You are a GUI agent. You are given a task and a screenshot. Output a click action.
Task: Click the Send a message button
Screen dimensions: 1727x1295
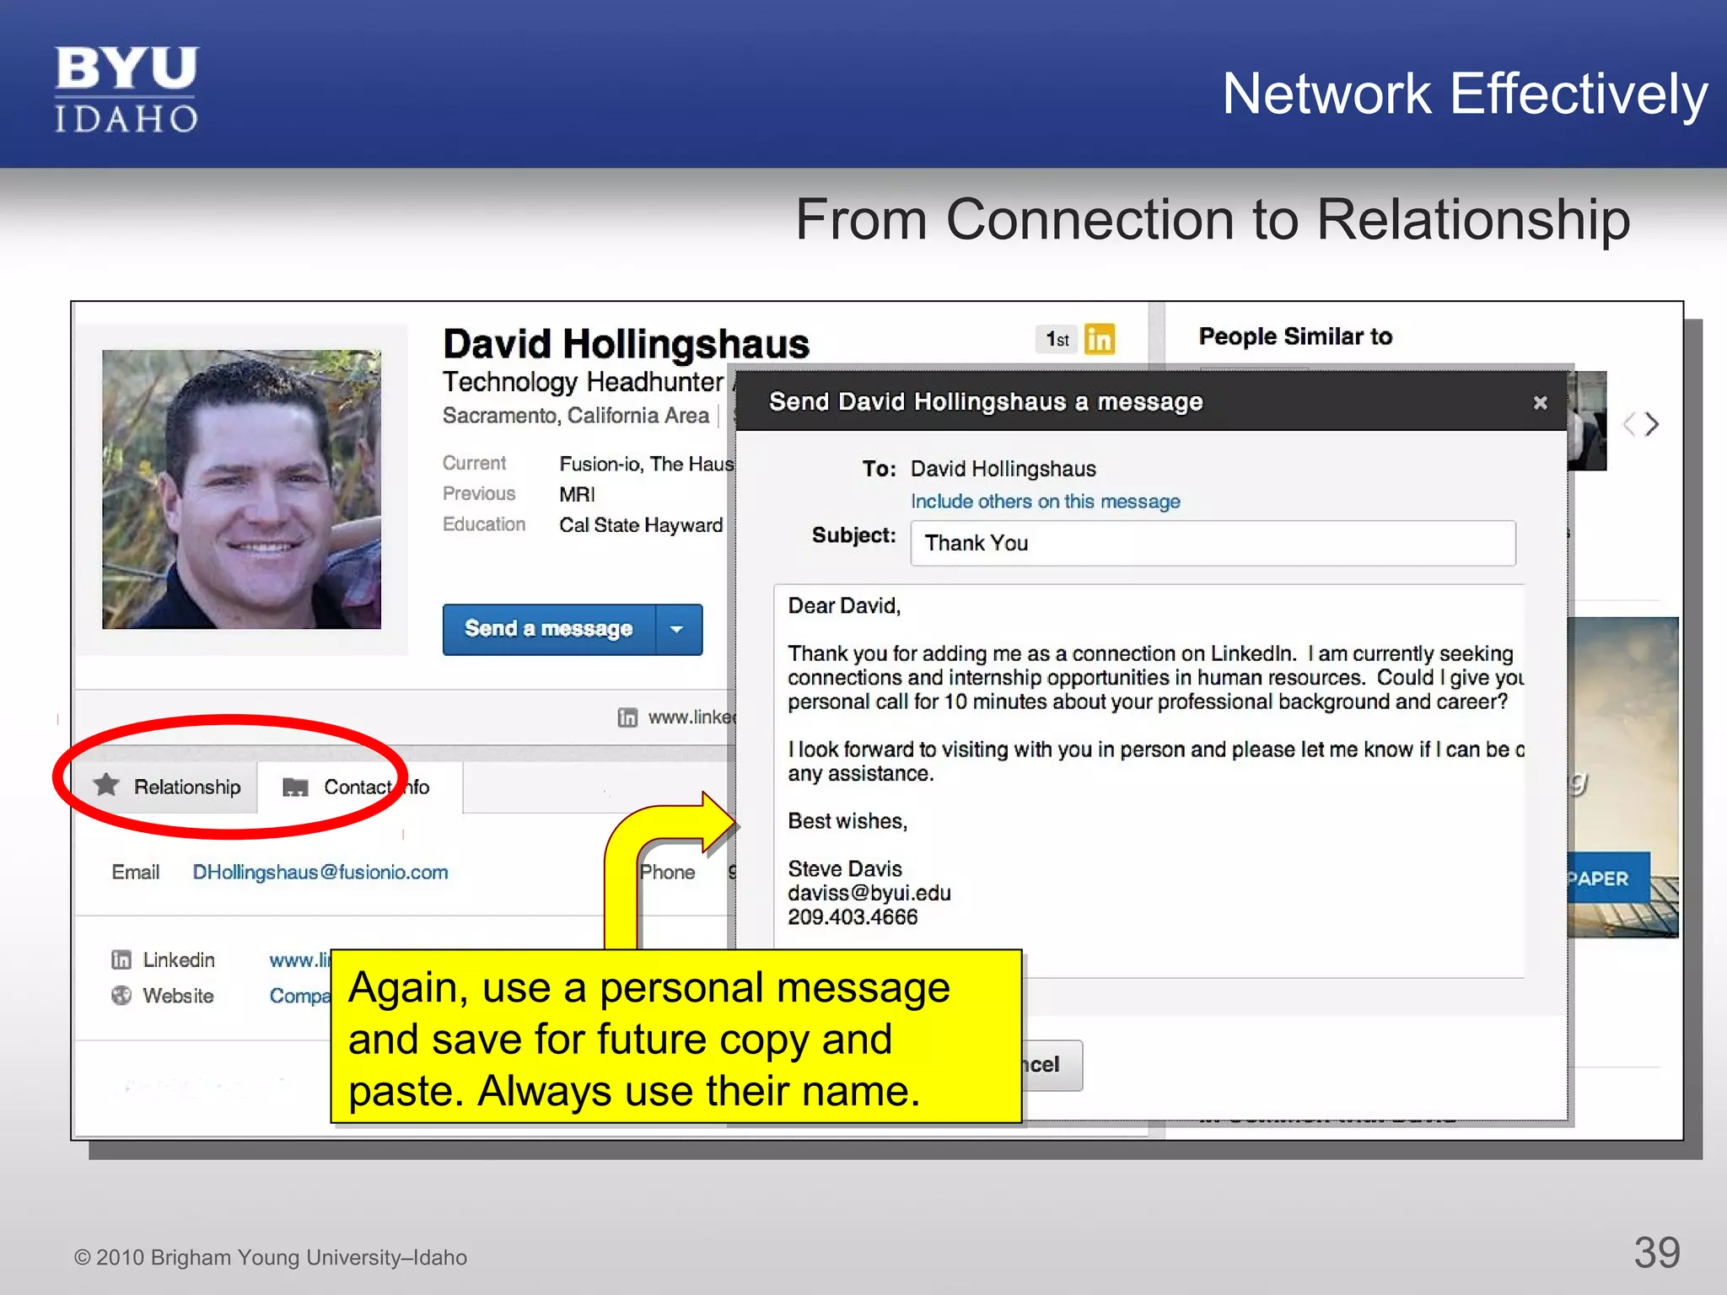pos(549,629)
